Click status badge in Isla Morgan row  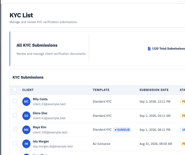tap(182, 144)
